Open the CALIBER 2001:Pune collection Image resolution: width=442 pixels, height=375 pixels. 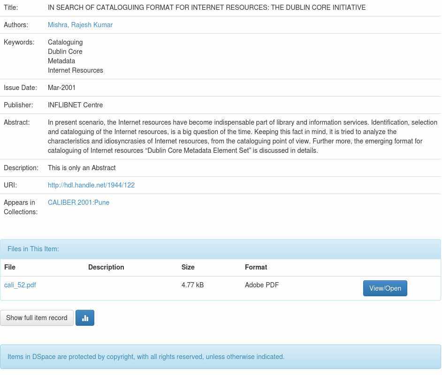point(78,202)
